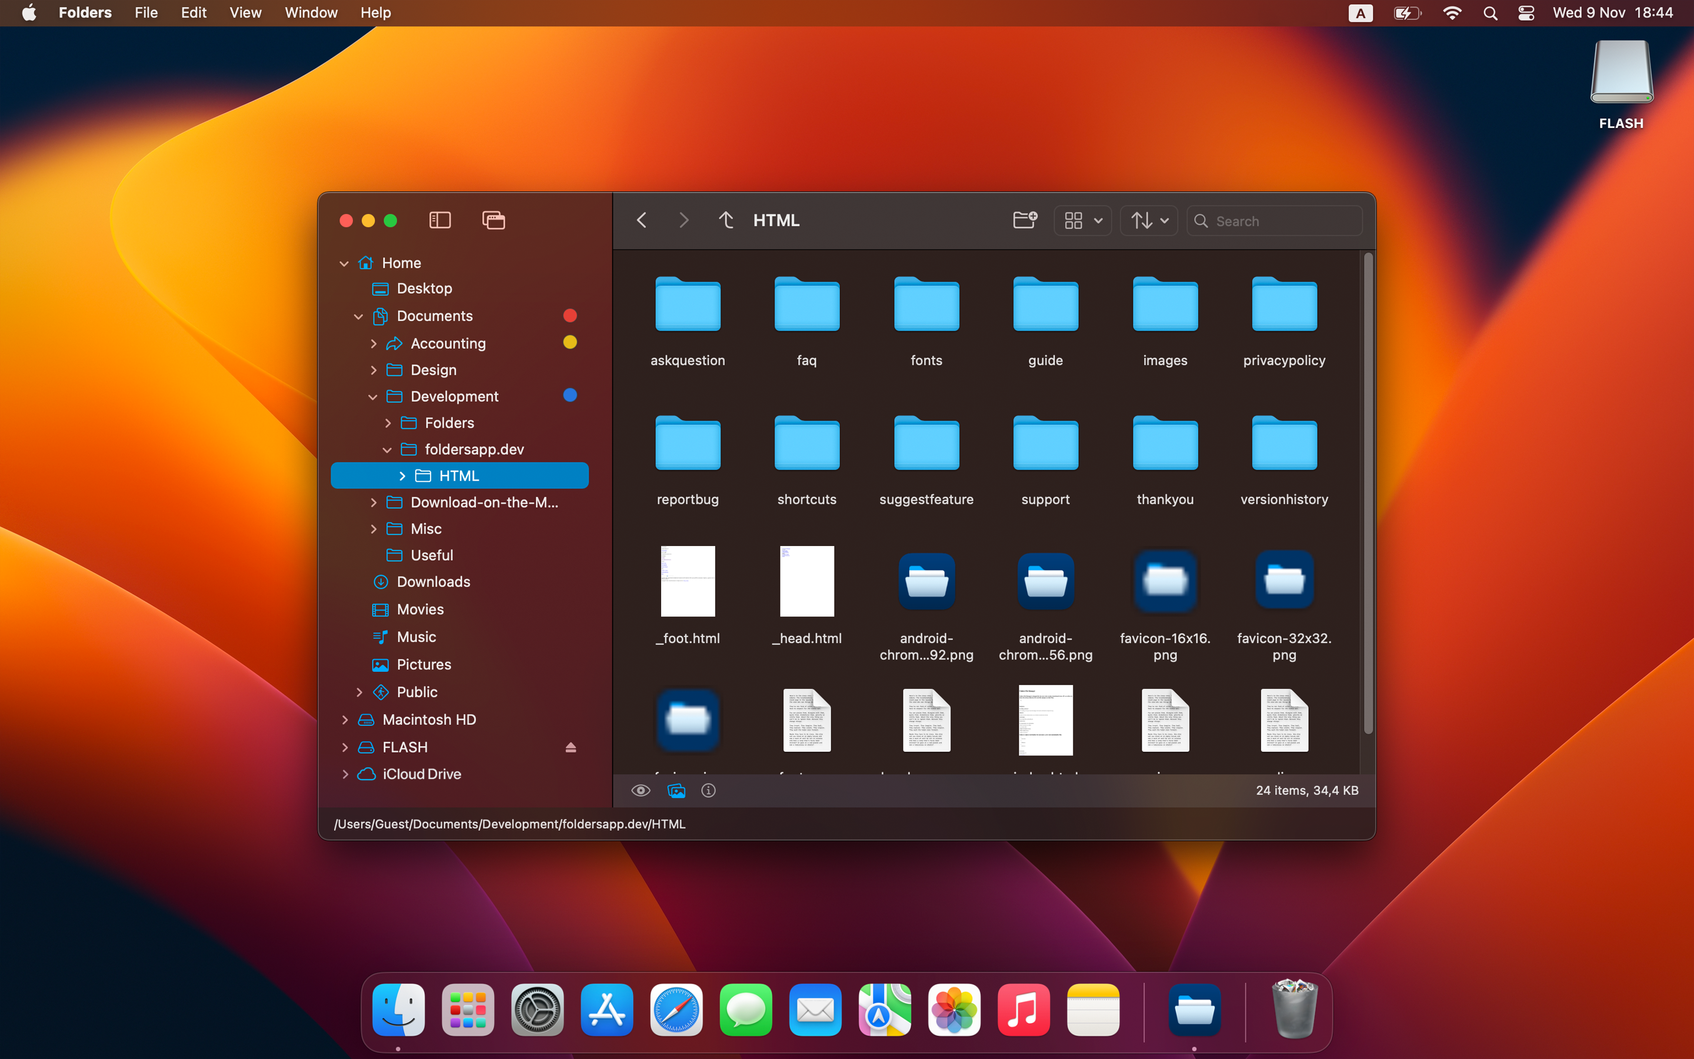Viewport: 1694px width, 1059px height.
Task: Click the Search field
Action: point(1275,221)
